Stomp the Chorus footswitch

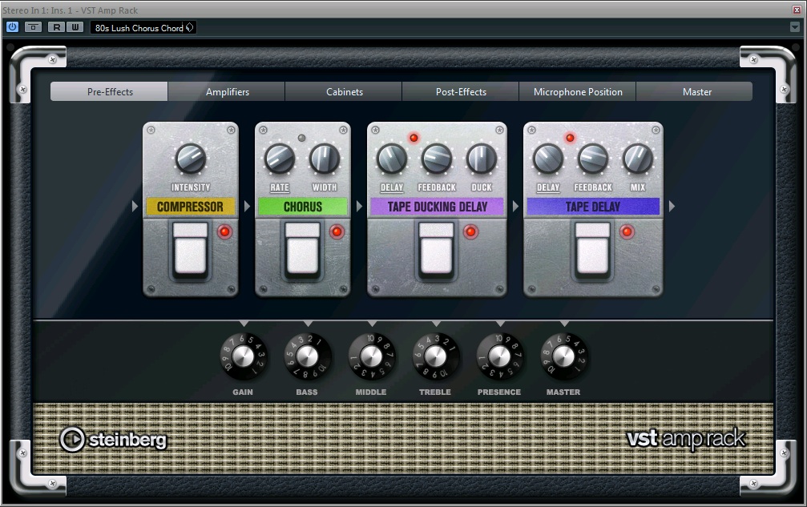[x=303, y=251]
